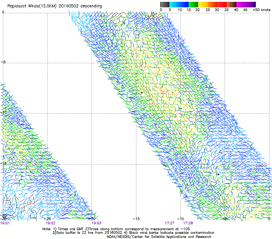Click the '-10' longitude label on bottom axis
The width and height of the screenshot is (272, 239).
pos(180,219)
